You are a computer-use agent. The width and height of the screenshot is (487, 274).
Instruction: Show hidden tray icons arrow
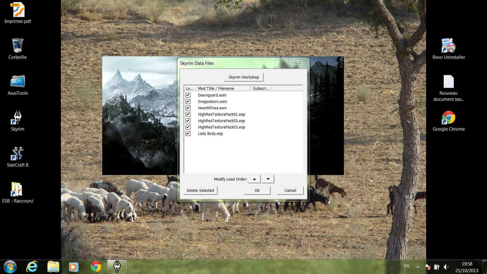tap(418, 267)
